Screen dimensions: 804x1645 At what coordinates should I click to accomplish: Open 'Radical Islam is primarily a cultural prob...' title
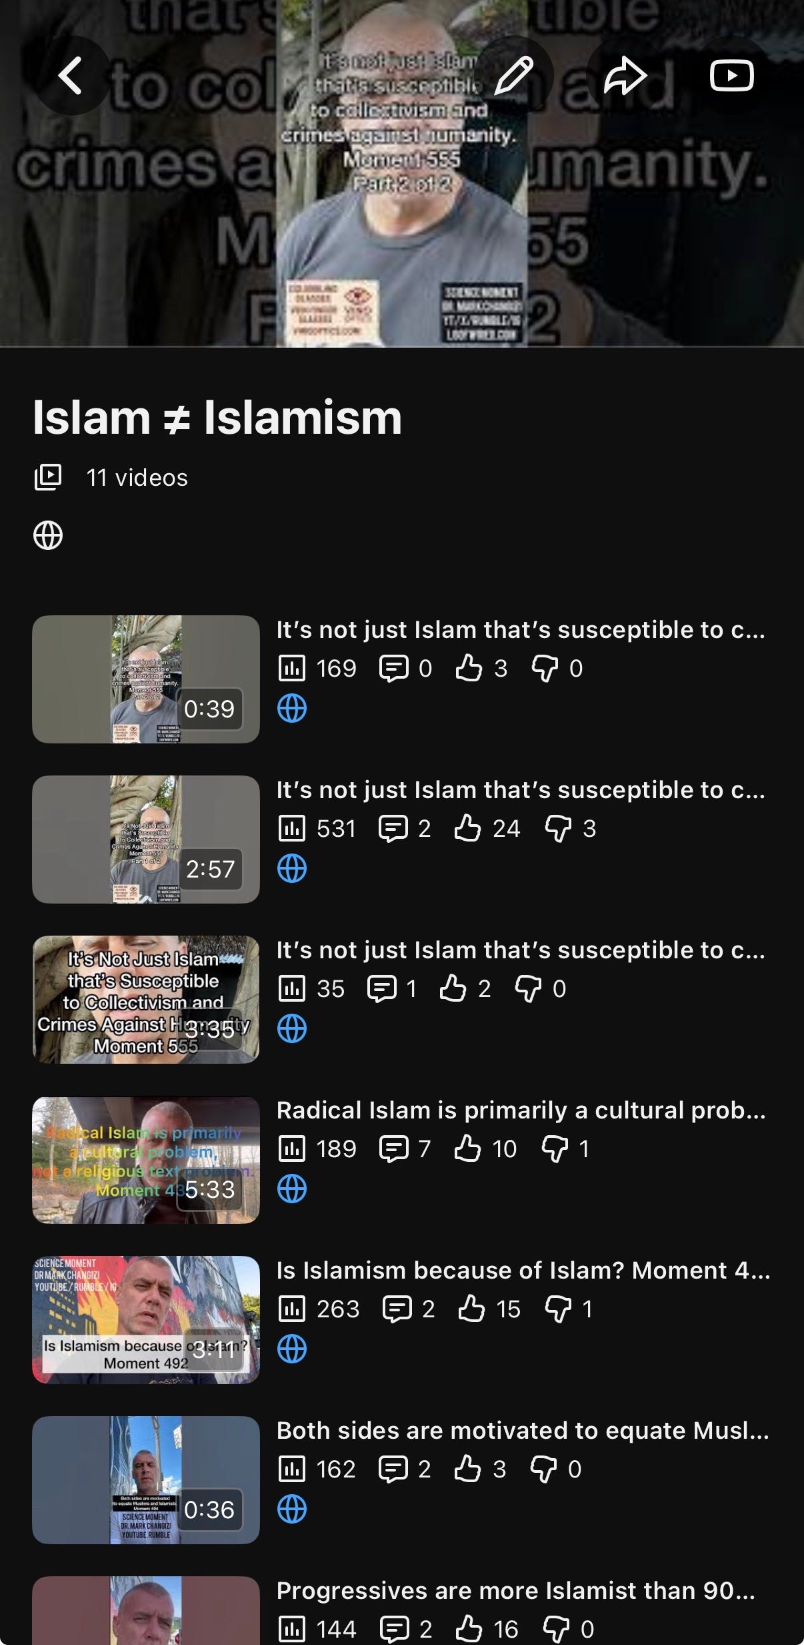(521, 1110)
